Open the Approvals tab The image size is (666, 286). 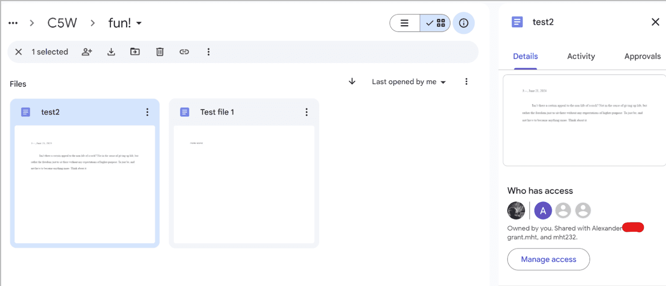642,56
